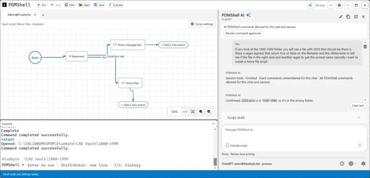This screenshot has width=370, height=178.
Task: Click the status bar Vault script saved message
Action: click(x=21, y=174)
